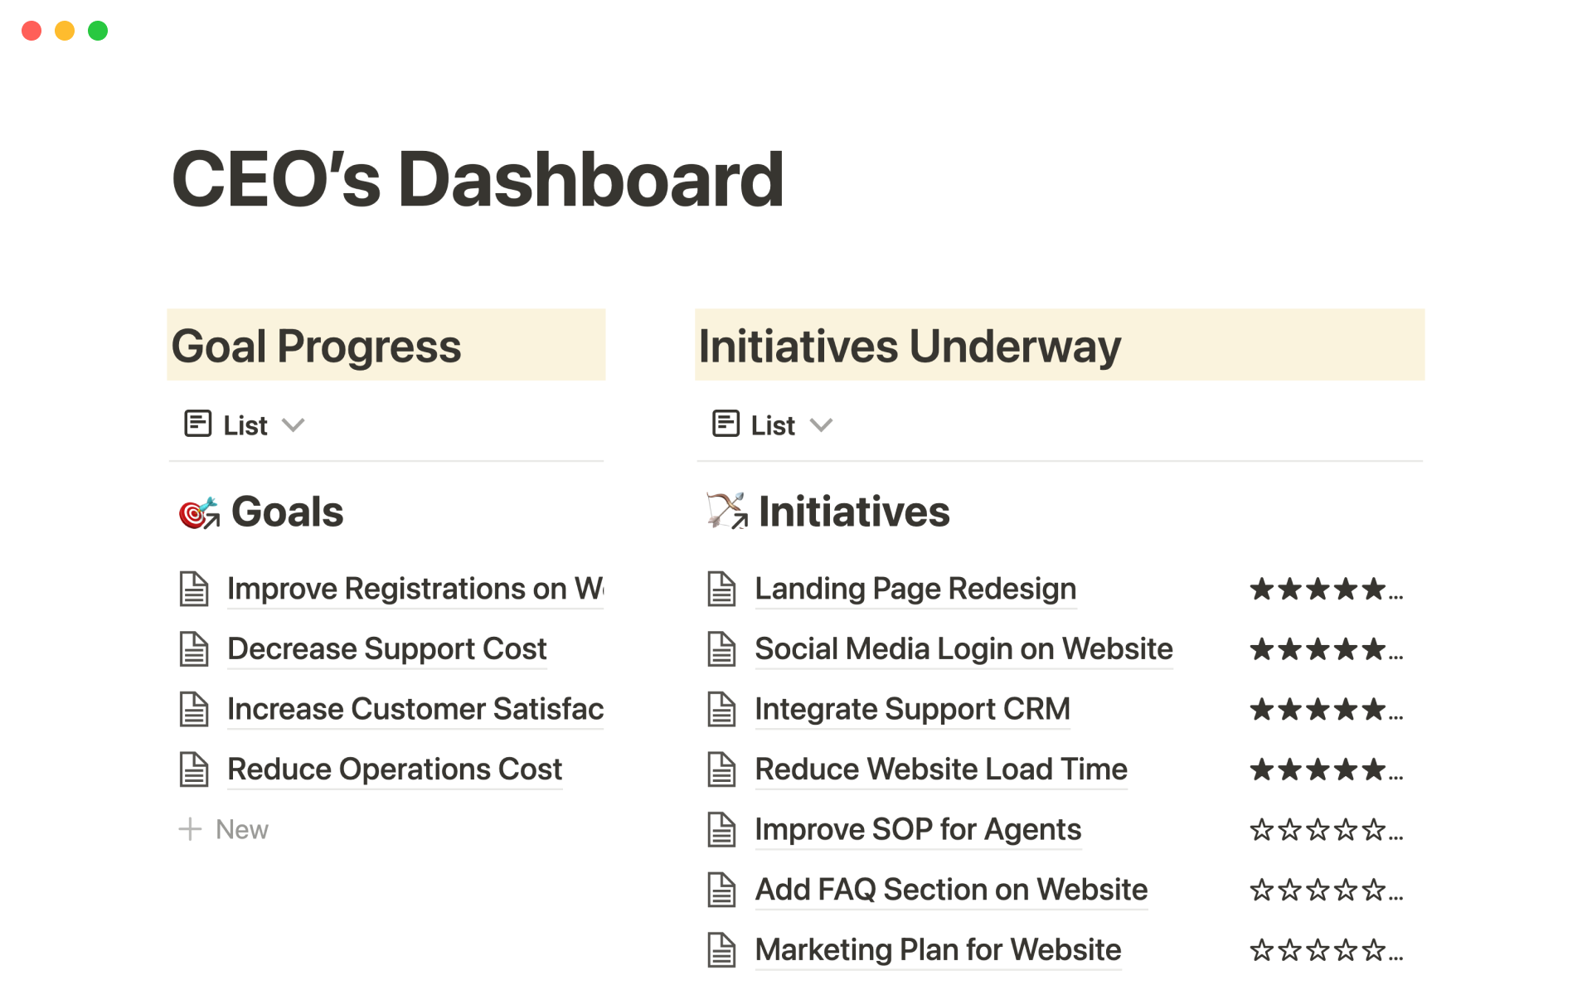The image size is (1592, 995).
Task: Click the Initiatives bow and arrow icon
Action: click(x=726, y=511)
